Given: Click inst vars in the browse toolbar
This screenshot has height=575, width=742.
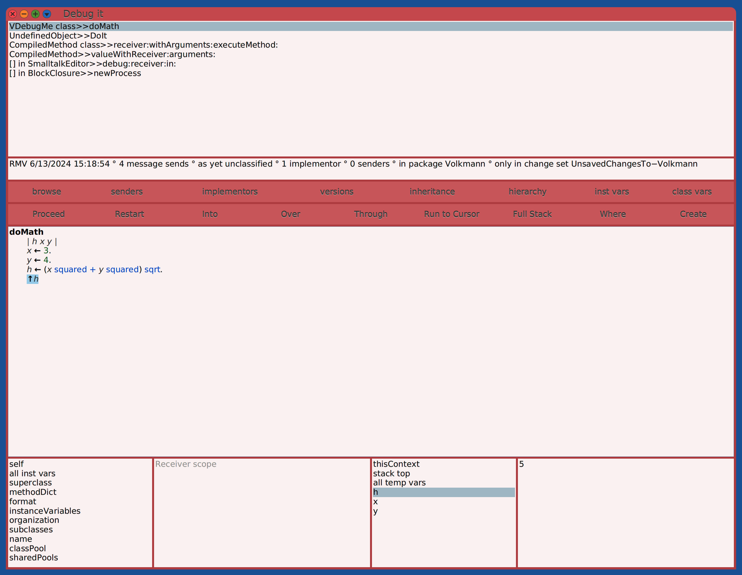Looking at the screenshot, I should pos(611,191).
